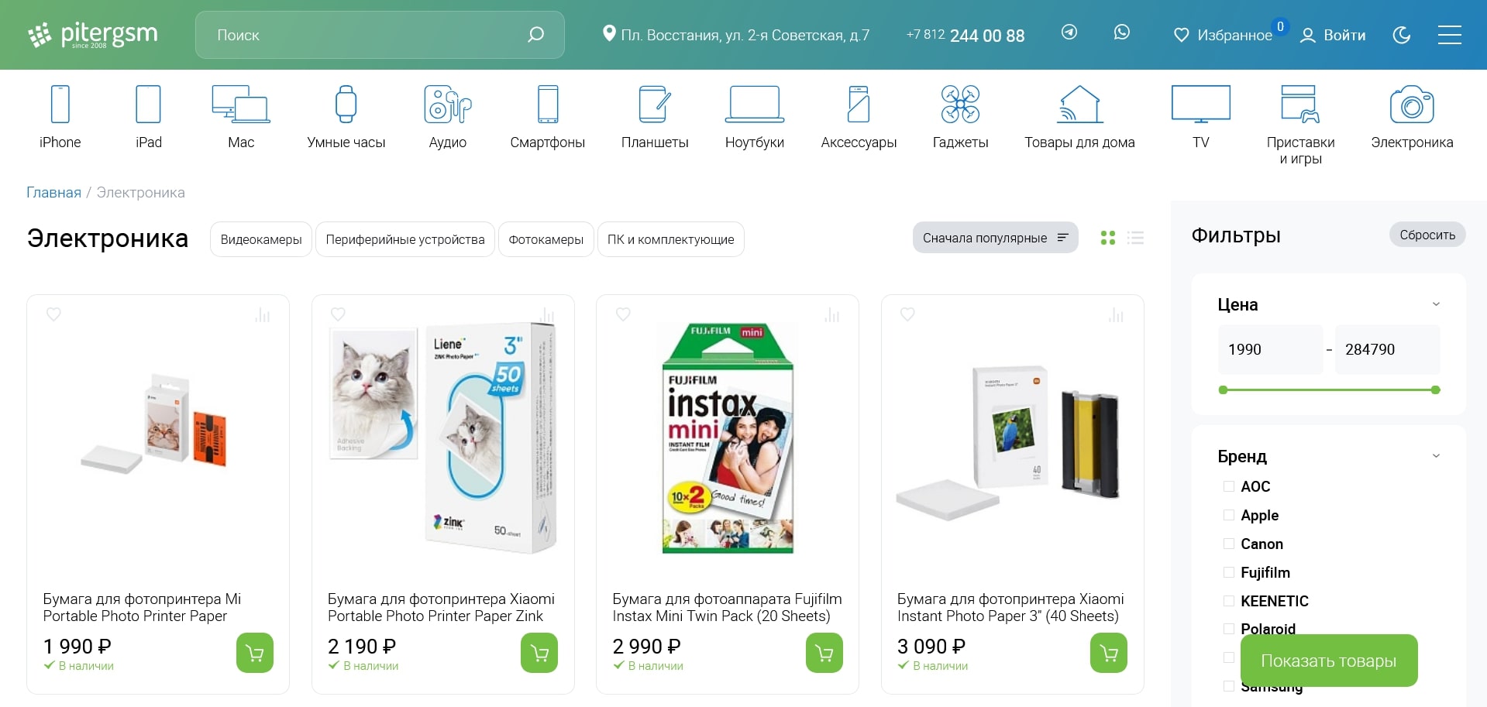Add Fujifilm Instax Mini paper to cart
The width and height of the screenshot is (1487, 707).
tap(824, 653)
